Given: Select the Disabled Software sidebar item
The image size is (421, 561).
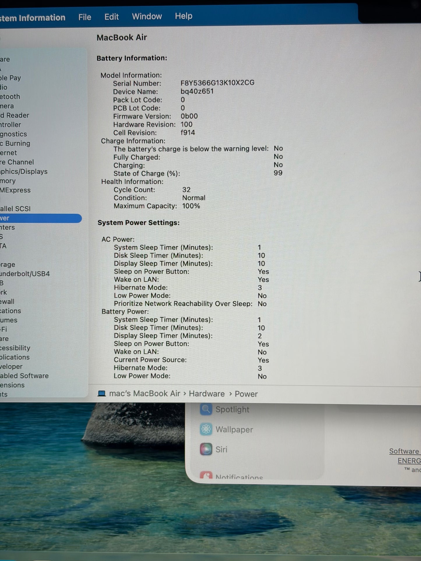Looking at the screenshot, I should click(x=24, y=376).
